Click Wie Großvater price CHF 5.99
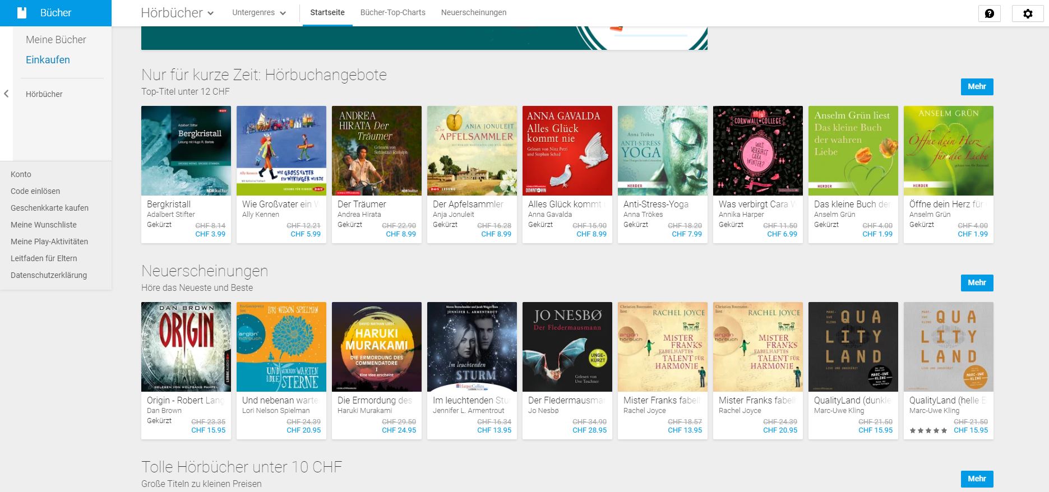 point(306,234)
